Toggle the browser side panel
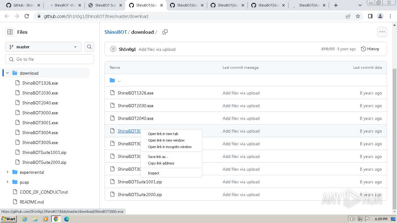This screenshot has width=397, height=223. pyautogui.click(x=370, y=16)
